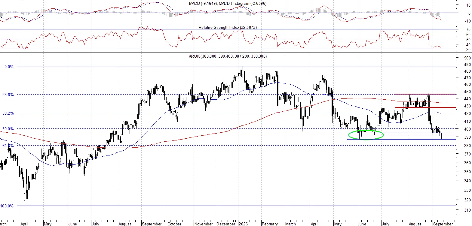Click the 70 level on RSI axis
Image resolution: width=472 pixels, height=226 pixels.
pyautogui.click(x=468, y=29)
